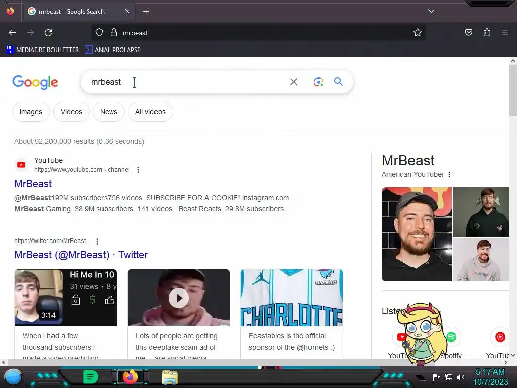Screen dimensions: 517x388
Task: Switch to the News filter
Action: tap(109, 112)
